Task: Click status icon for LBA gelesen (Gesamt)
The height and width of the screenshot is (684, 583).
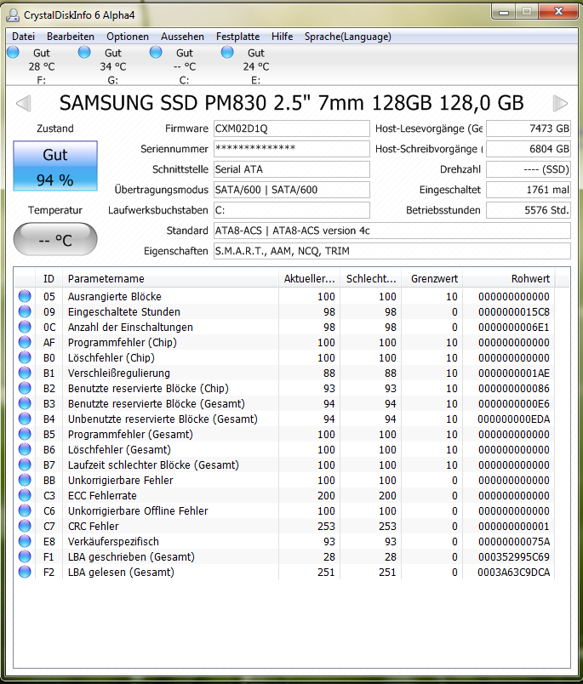Action: tap(25, 572)
